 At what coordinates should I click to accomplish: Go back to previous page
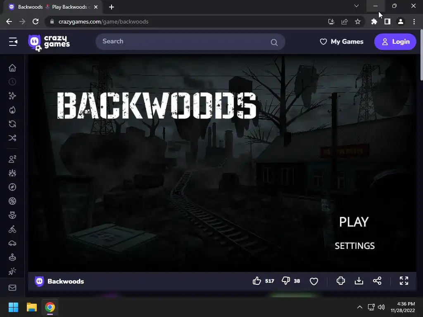click(x=9, y=21)
